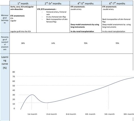The height and width of the screenshot is (121, 134).
Task: Click the '3rd month' chart axis label
Action: [x=71, y=114]
